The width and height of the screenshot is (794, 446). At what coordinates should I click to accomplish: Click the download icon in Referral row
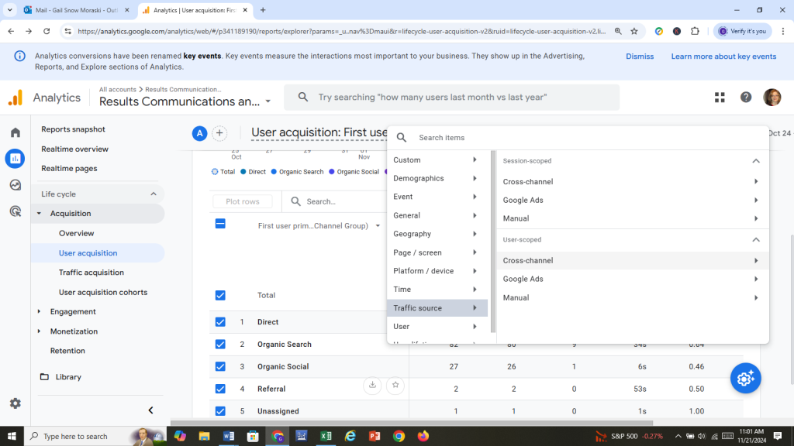(372, 386)
